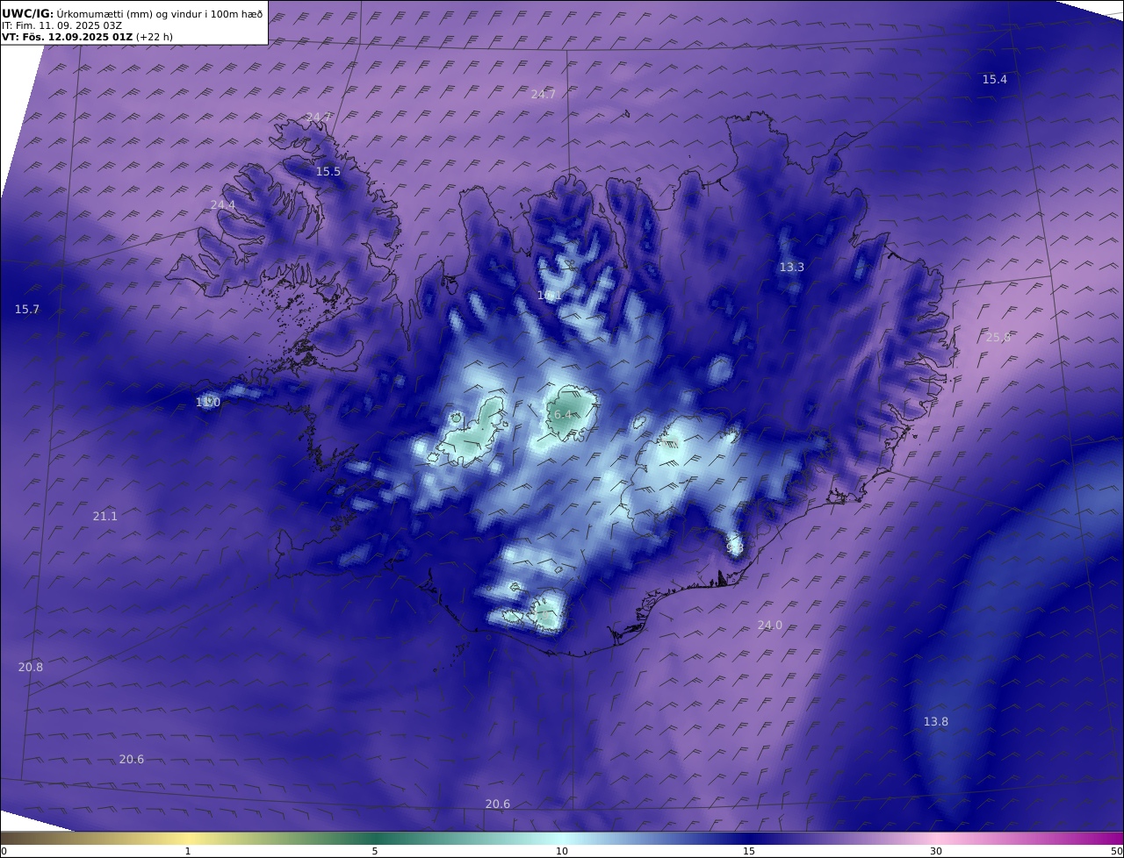
Task: Click the '15' tick label on color scale
Action: pyautogui.click(x=749, y=851)
